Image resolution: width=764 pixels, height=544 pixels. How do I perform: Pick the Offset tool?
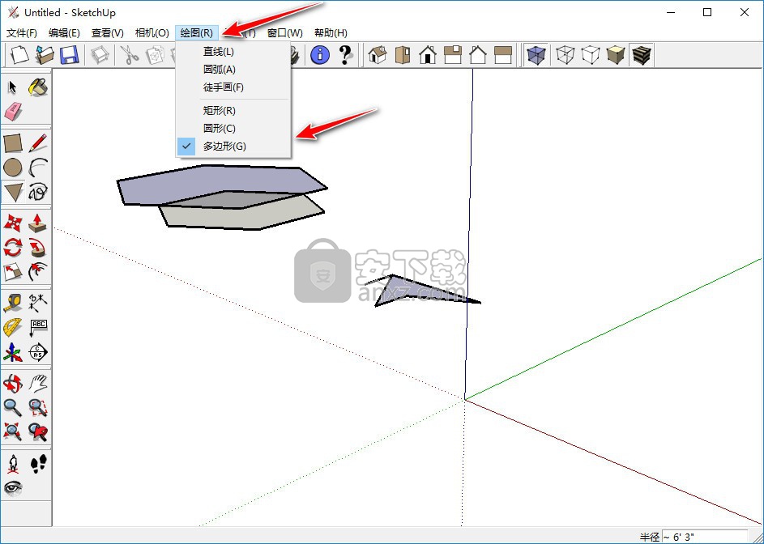click(37, 272)
